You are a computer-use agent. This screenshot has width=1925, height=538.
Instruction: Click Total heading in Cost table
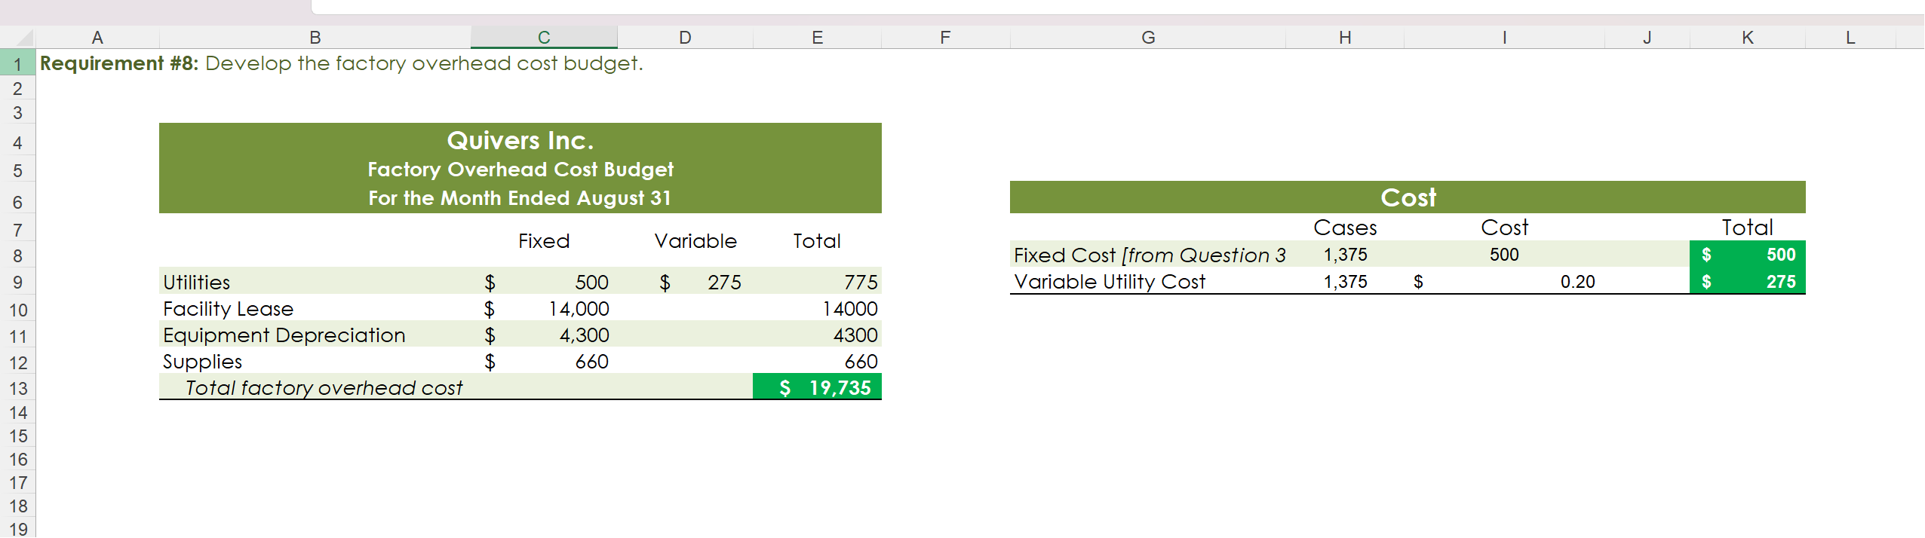tap(1747, 228)
